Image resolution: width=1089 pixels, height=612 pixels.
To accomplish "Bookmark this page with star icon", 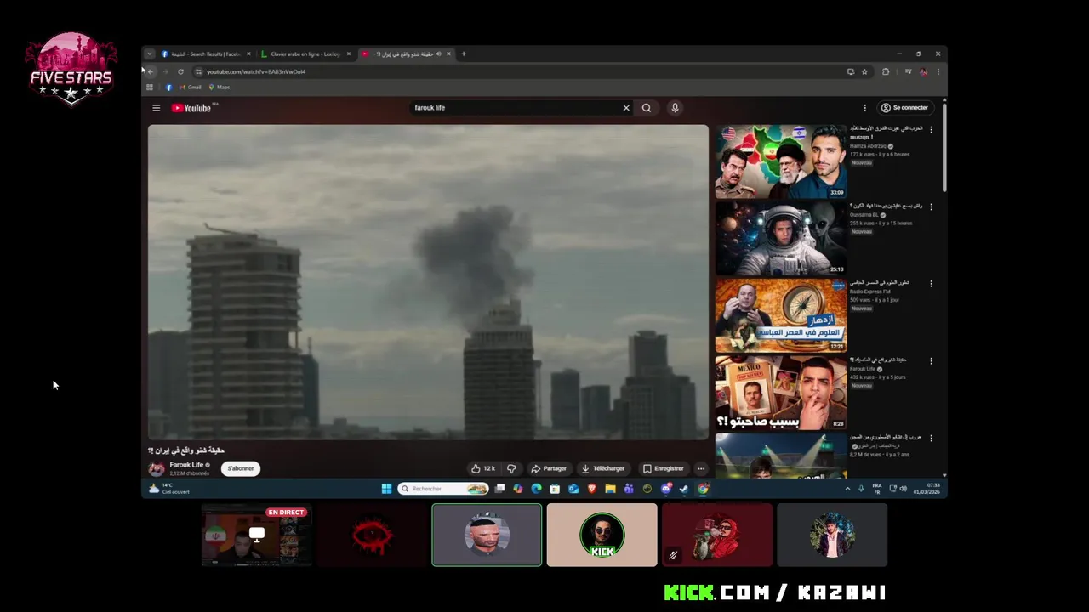I will click(864, 71).
